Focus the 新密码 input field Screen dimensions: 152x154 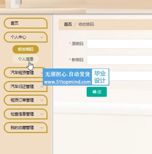pyautogui.click(x=119, y=60)
